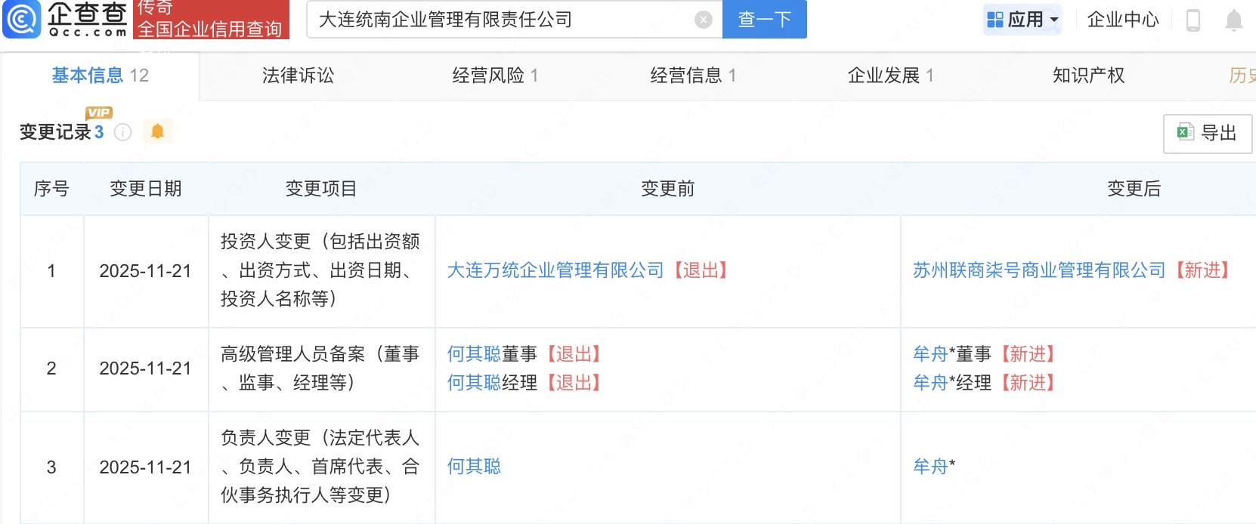Open the 传奇 全国企业信用查询 red banner
The image size is (1256, 524).
click(211, 20)
